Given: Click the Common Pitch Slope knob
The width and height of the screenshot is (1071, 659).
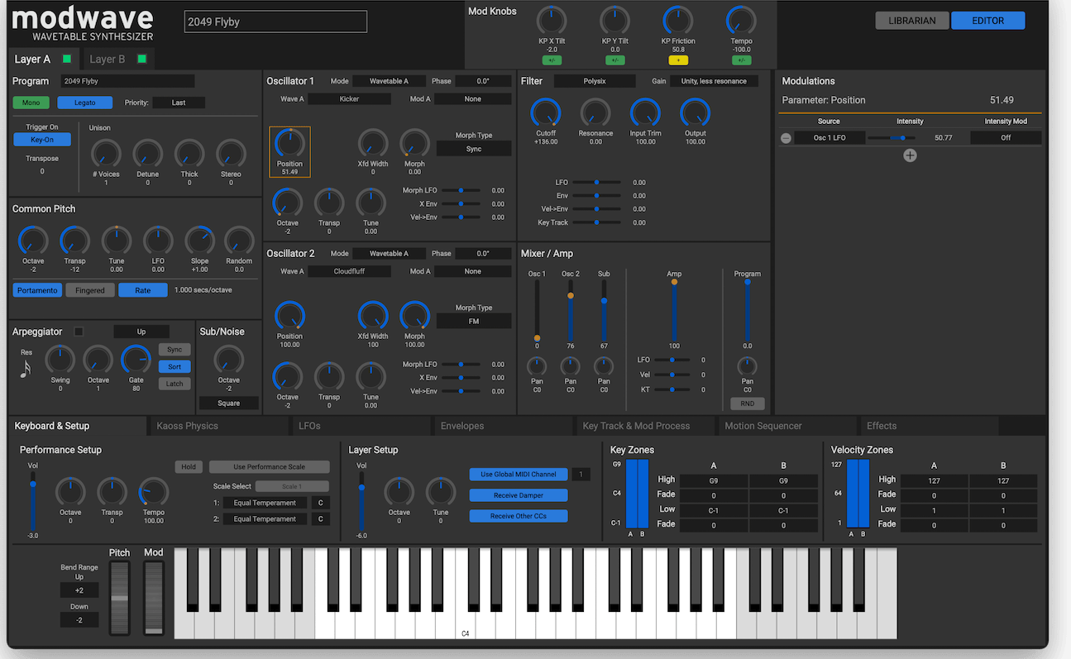Looking at the screenshot, I should (199, 241).
